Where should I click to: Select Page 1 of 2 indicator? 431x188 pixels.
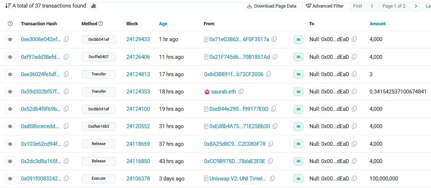pos(393,6)
